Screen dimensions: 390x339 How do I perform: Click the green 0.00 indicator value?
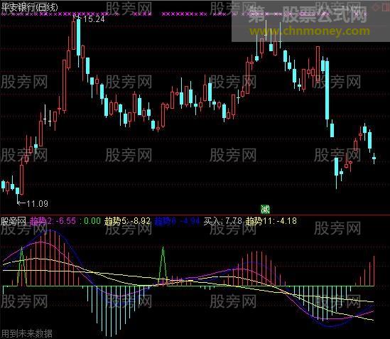point(92,221)
